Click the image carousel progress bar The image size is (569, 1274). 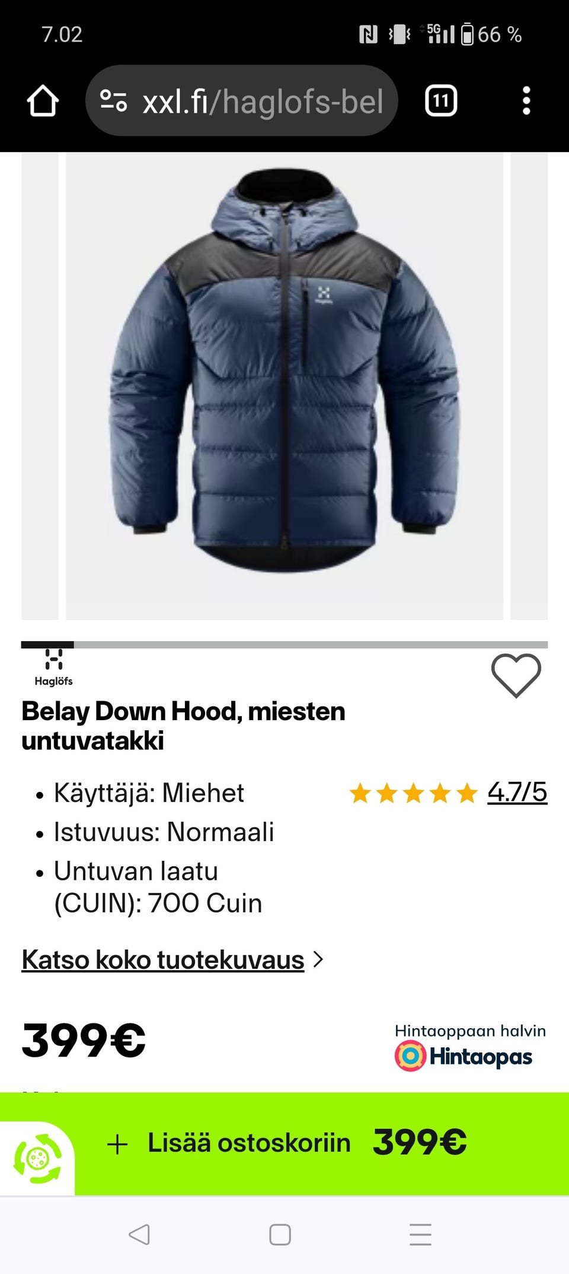click(x=284, y=645)
